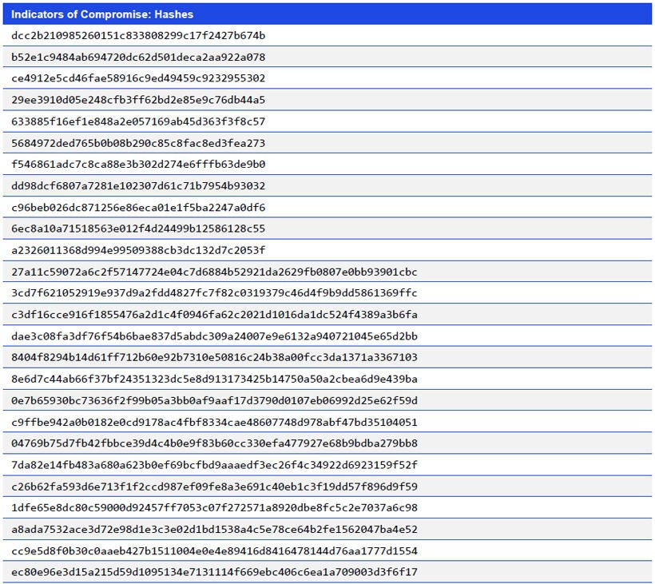Click the Indicators of Compromise: Hashes header
The image size is (655, 584).
tap(104, 14)
